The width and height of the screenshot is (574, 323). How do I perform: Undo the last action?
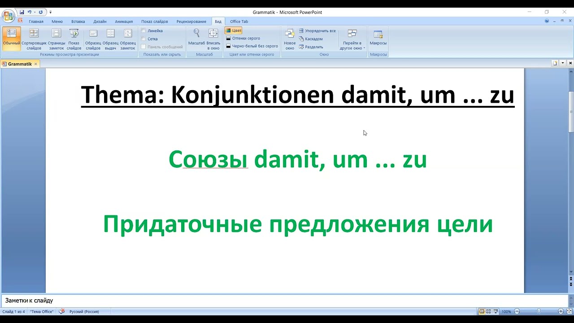tap(29, 12)
